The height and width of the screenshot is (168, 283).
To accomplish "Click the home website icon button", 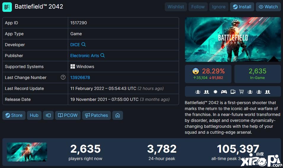I will [x=118, y=115].
